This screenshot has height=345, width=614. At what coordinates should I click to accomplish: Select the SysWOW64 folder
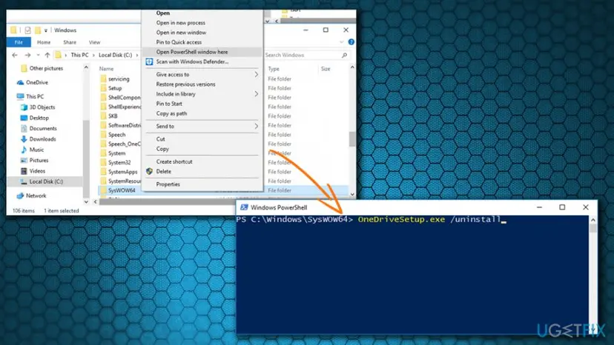pyautogui.click(x=122, y=190)
